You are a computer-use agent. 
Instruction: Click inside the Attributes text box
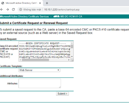click(40, 83)
